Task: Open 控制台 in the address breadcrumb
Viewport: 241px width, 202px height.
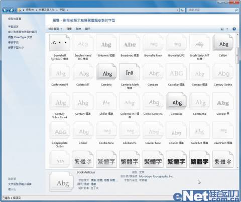Action: pos(30,10)
